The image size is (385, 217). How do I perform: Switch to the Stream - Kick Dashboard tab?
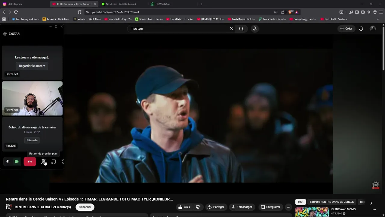(123, 4)
